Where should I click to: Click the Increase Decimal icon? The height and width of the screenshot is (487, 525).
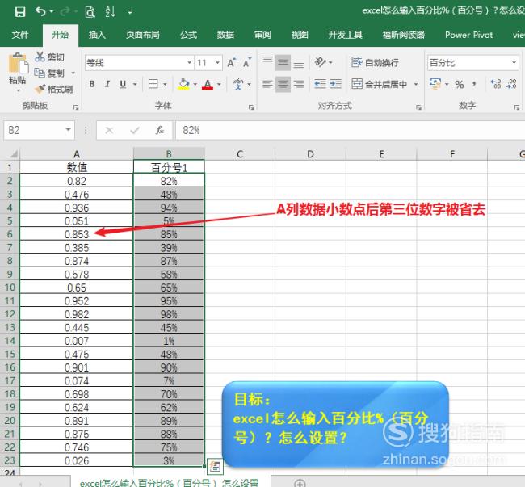496,84
